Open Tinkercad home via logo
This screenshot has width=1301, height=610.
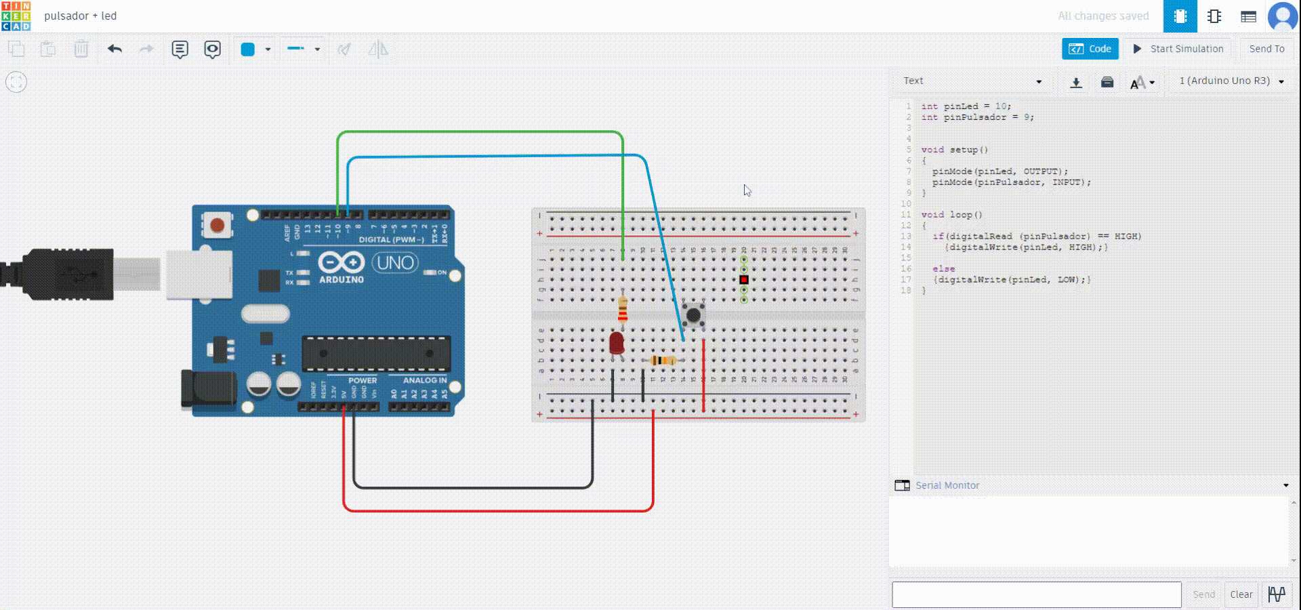click(16, 16)
